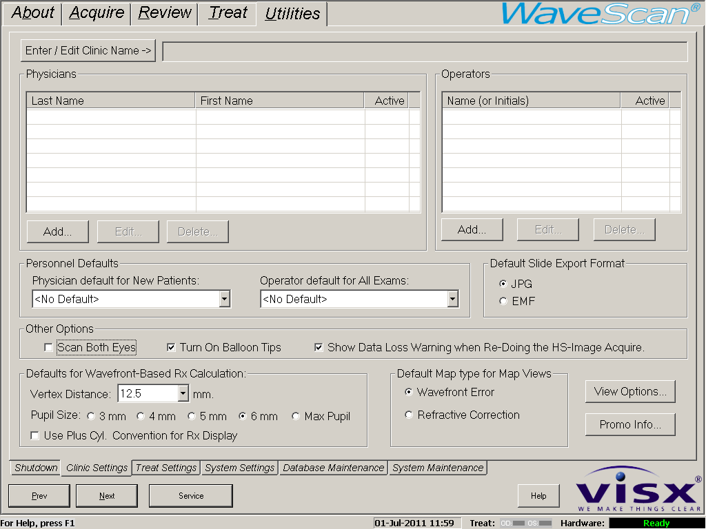Image resolution: width=706 pixels, height=529 pixels.
Task: Click the Physicians Active column header
Action: tap(386, 101)
